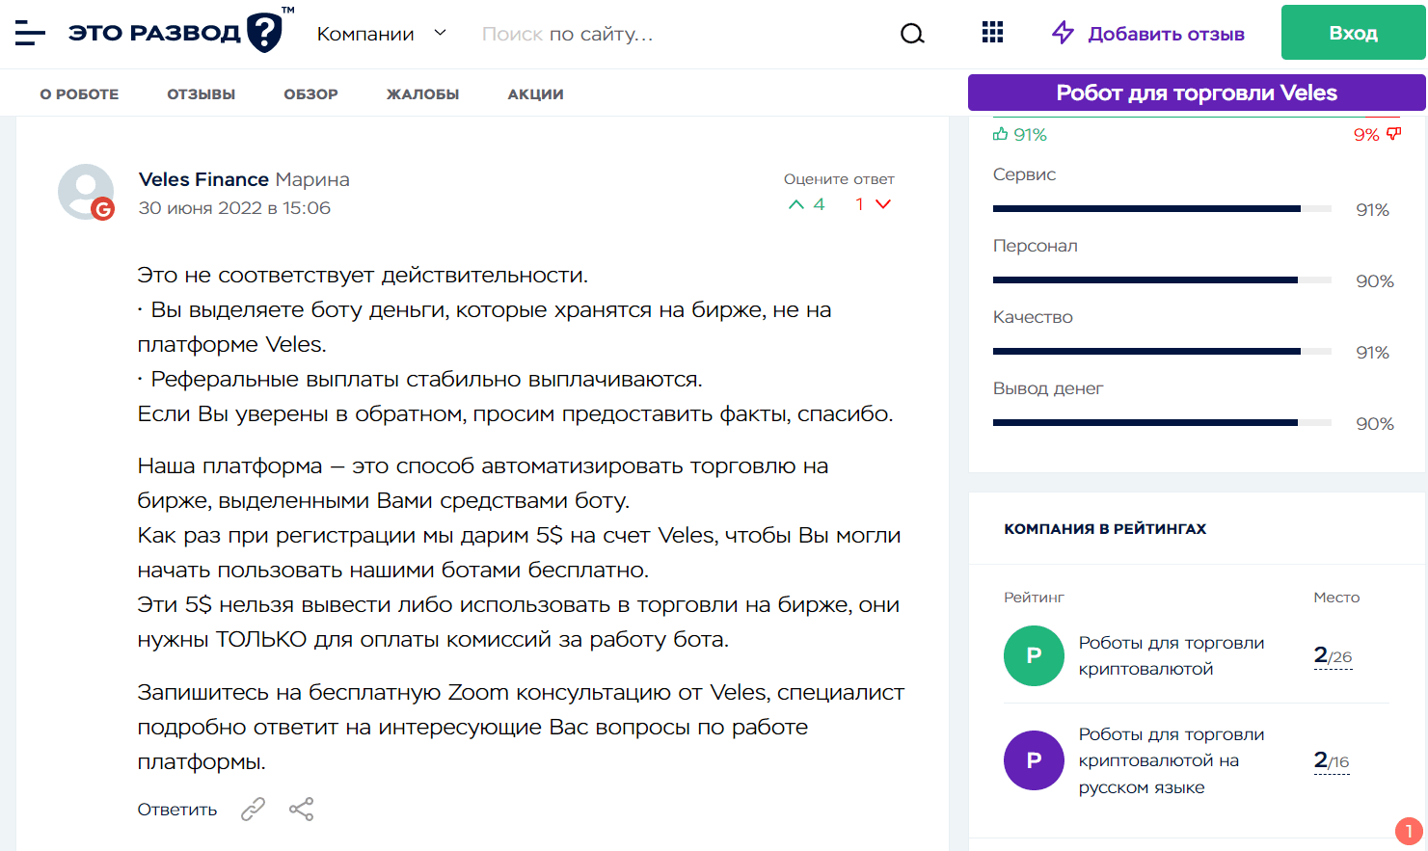Click the red thumbs-down 9% icon
1428x851 pixels.
pos(1394,135)
